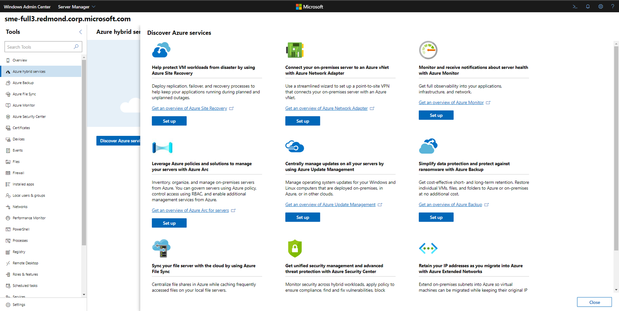Expand the Server Manager dropdown
Viewport: 619px width, 311px height.
[77, 7]
